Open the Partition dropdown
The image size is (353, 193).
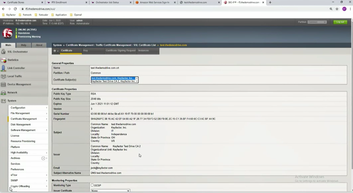pos(317,22)
